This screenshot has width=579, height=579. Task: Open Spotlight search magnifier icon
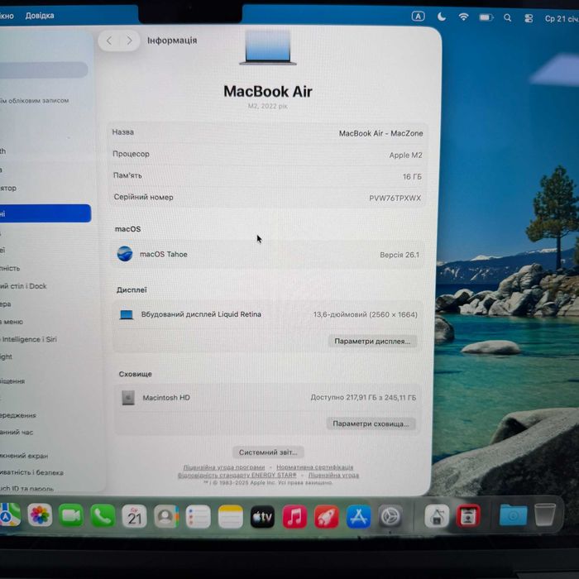[x=507, y=17]
